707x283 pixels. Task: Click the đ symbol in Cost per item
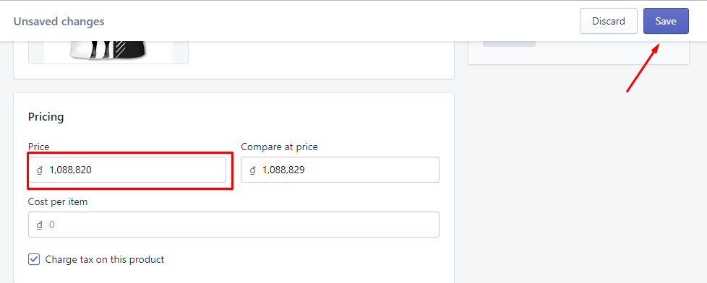[x=40, y=225]
